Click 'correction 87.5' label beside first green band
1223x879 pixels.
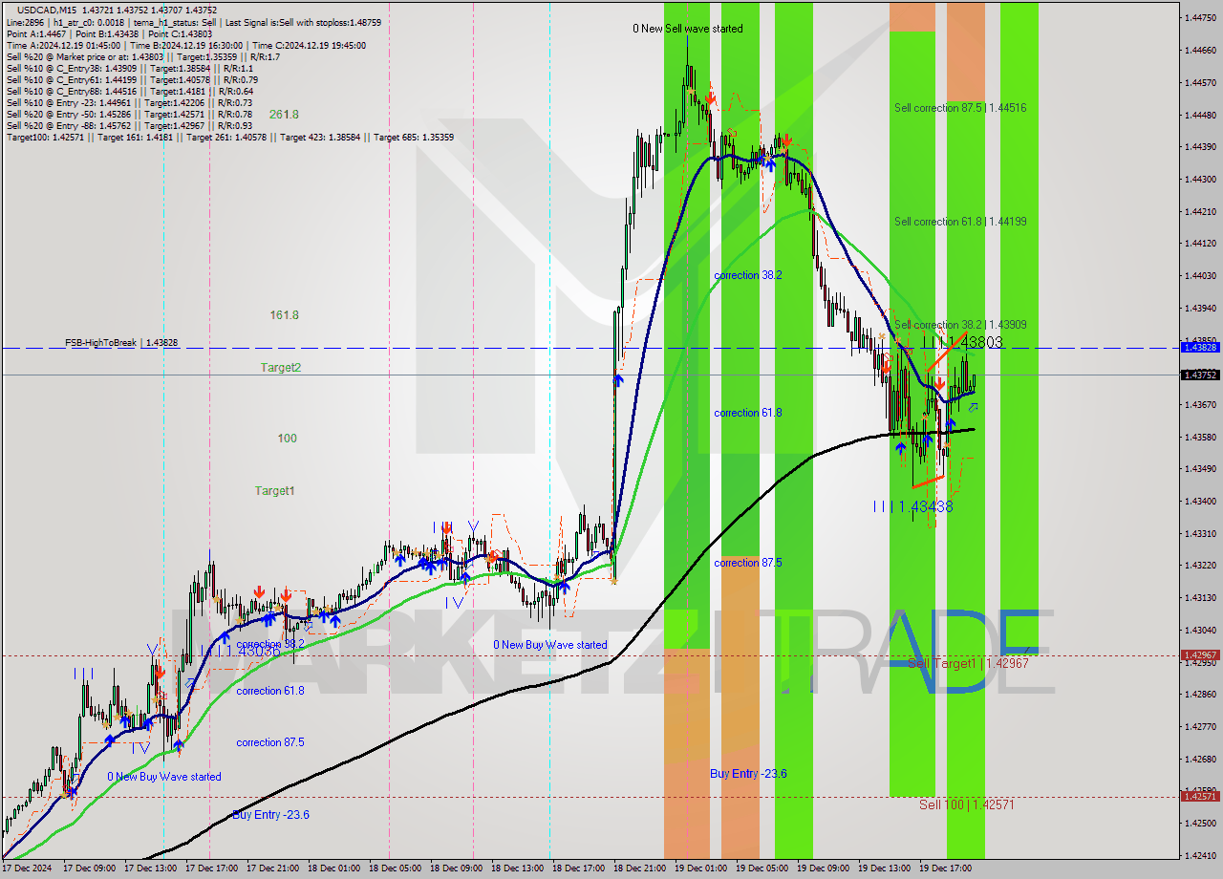click(748, 563)
